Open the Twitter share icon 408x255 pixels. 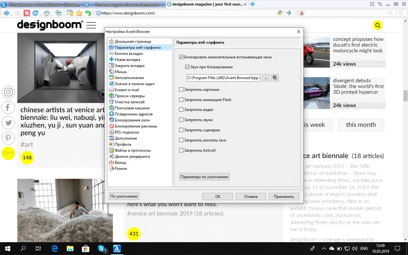point(8,123)
